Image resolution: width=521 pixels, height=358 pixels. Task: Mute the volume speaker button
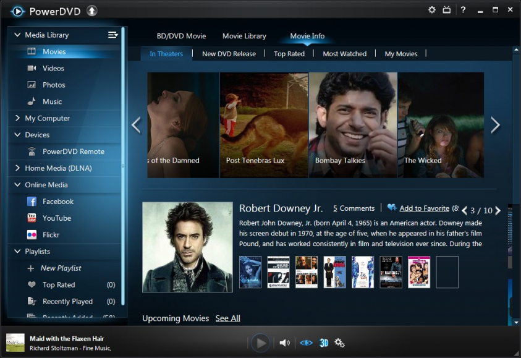(x=284, y=343)
